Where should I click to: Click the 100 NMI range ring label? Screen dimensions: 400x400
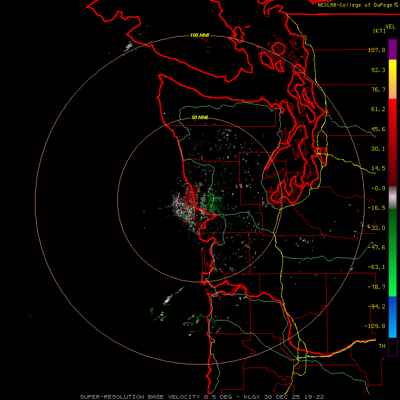coord(200,35)
